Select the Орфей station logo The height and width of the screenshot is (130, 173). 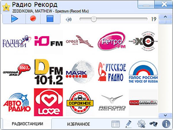click(80, 41)
